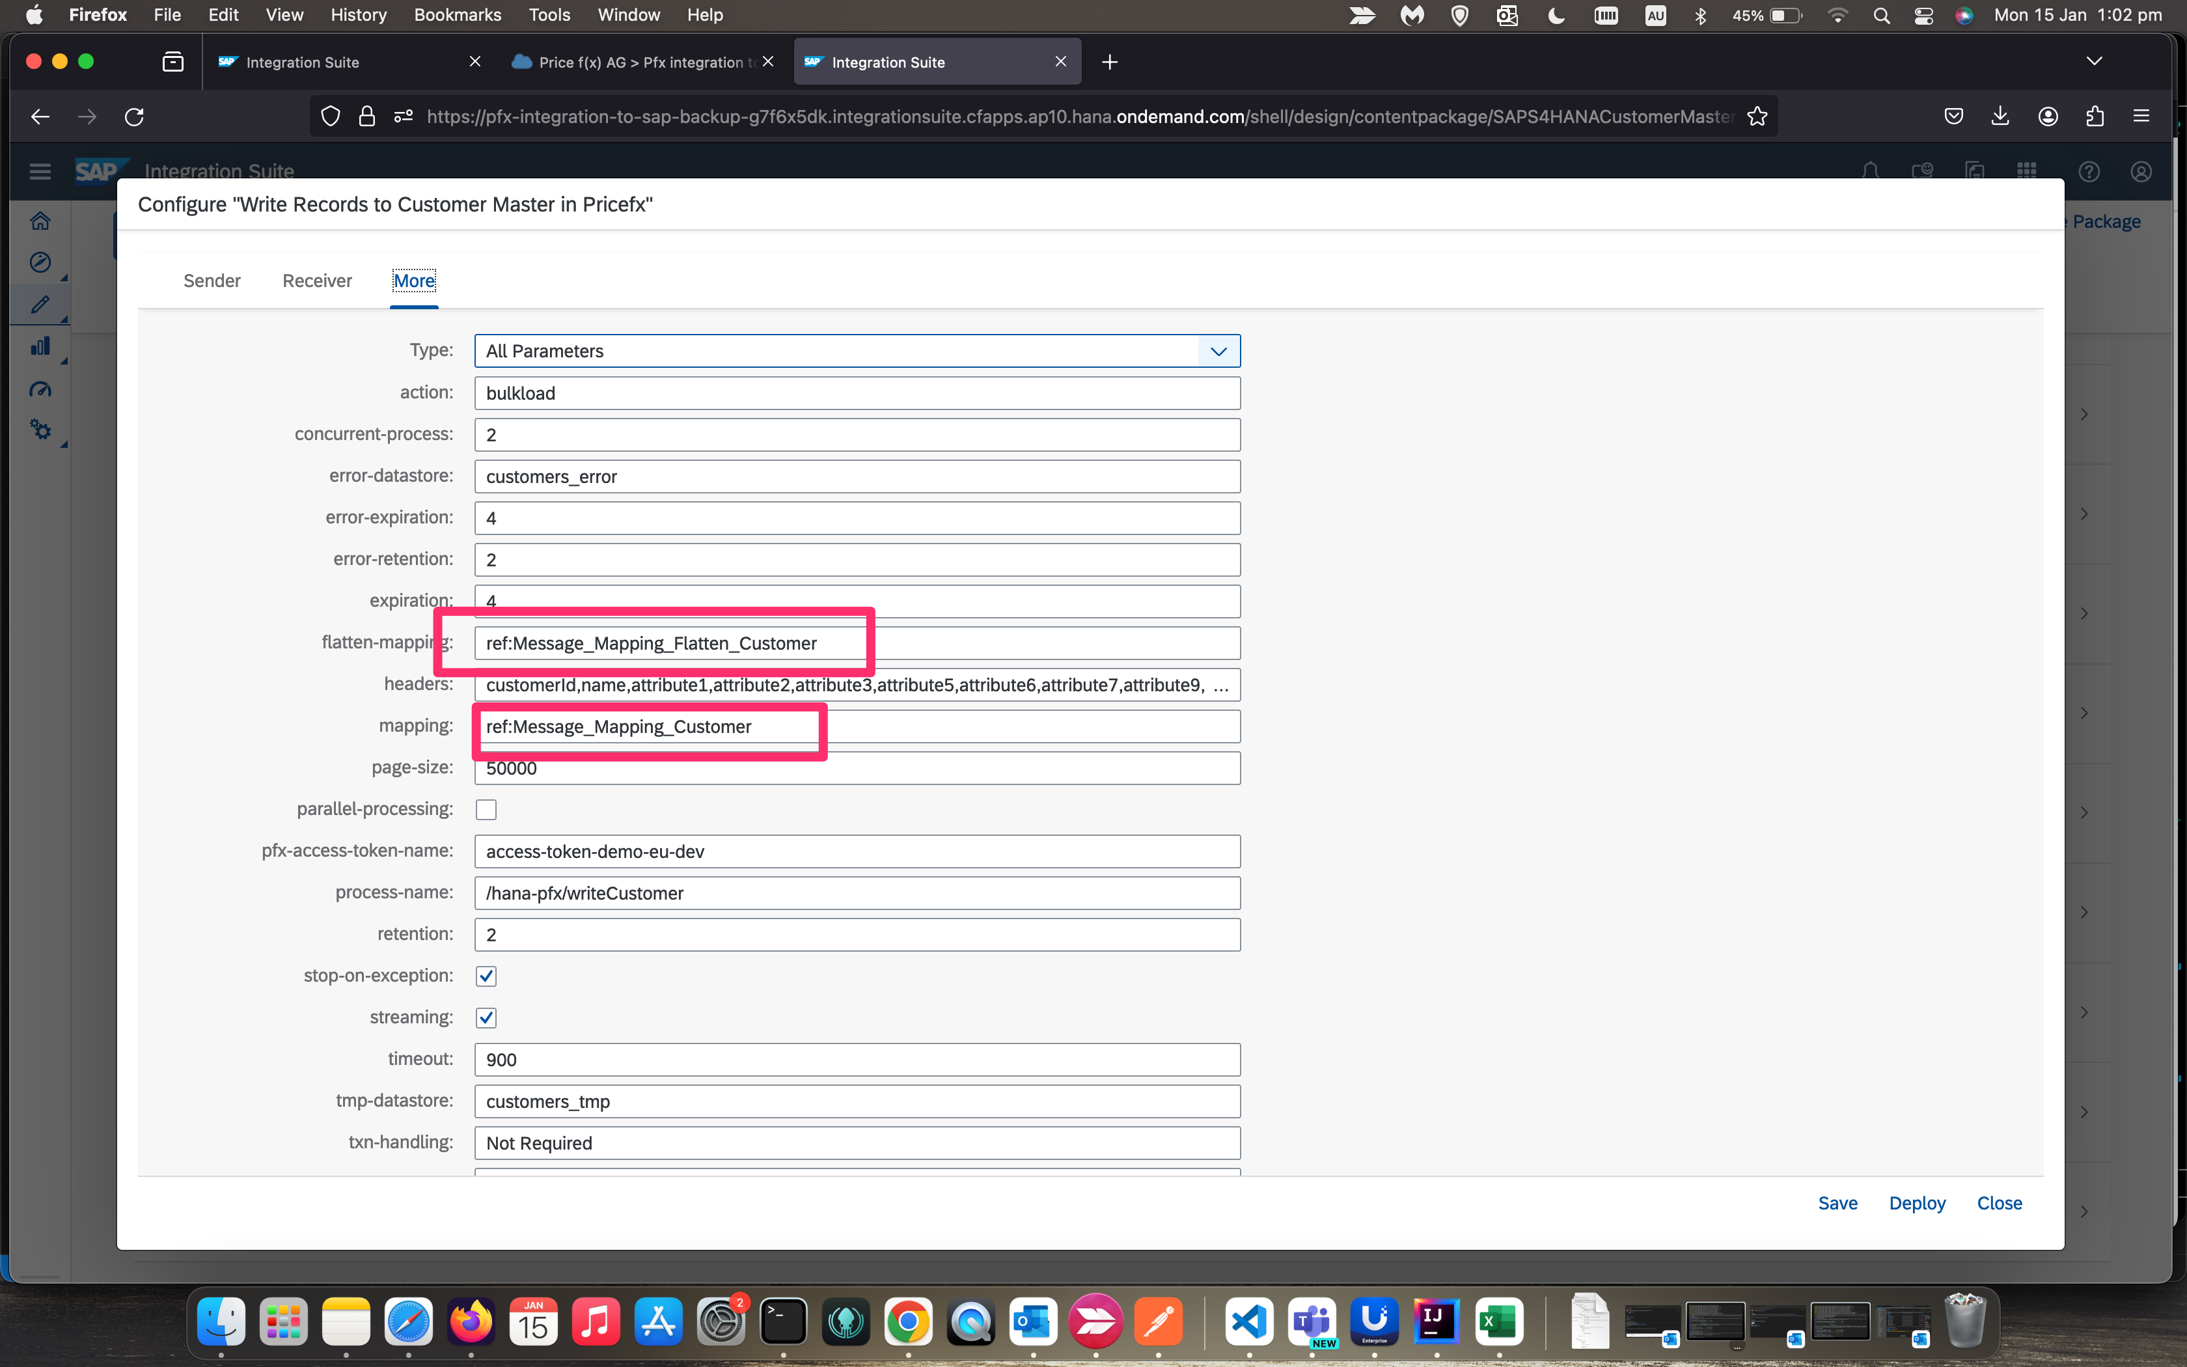Screen dimensions: 2187x1367
Task: Click the Firefox reload page icon
Action: tap(135, 117)
